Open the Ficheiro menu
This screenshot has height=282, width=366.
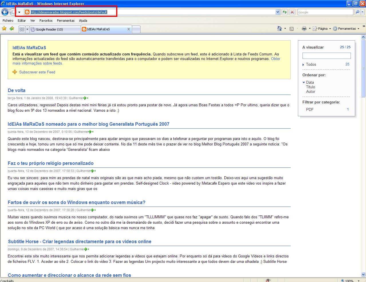pos(8,21)
